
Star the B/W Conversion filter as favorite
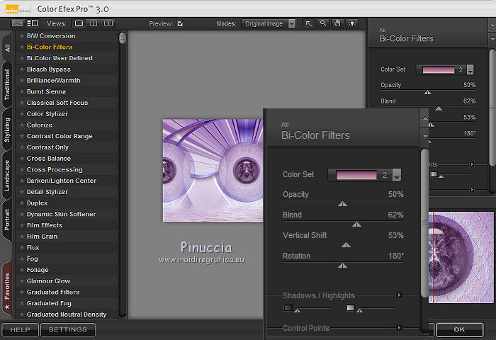[22, 36]
